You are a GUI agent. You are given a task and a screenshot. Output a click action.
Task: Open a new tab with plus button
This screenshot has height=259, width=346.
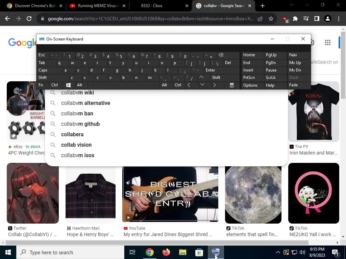(262, 6)
